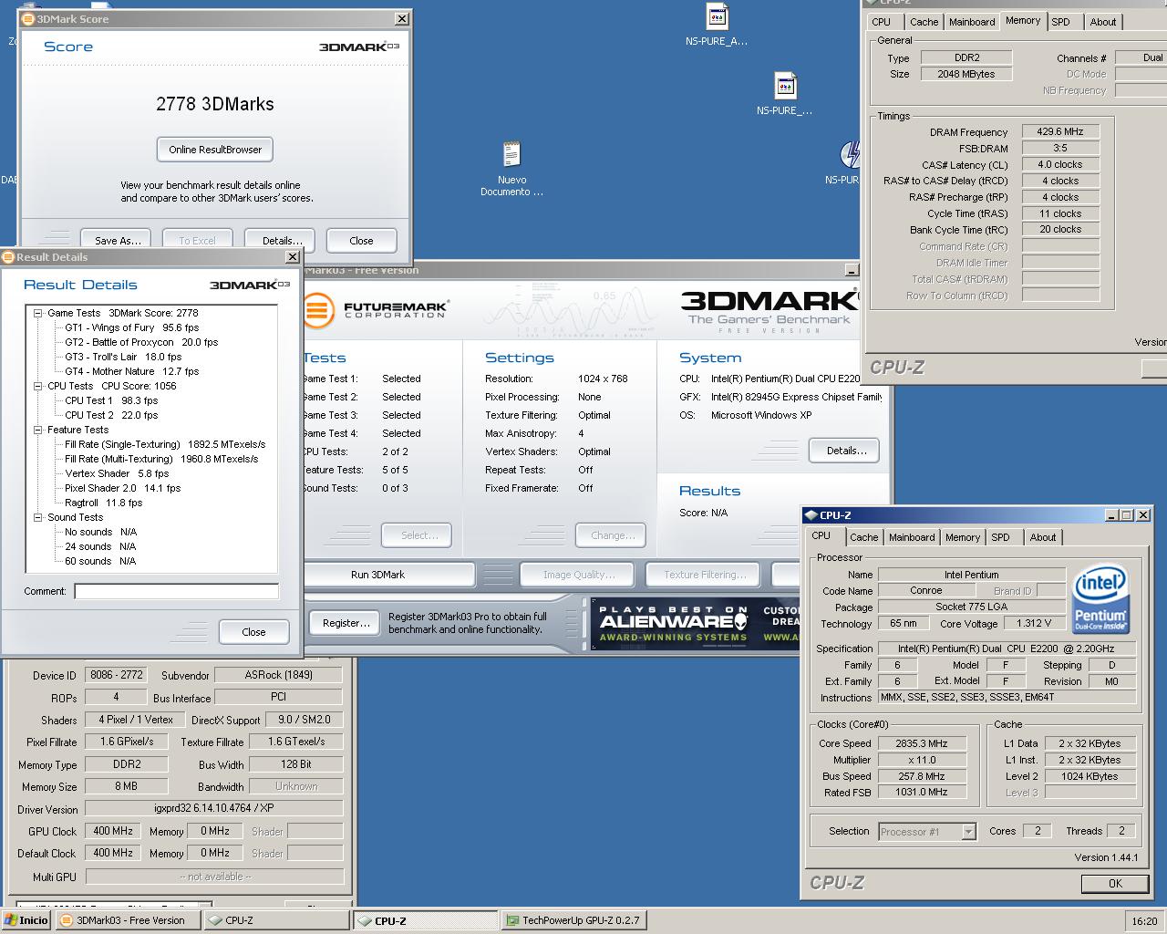Collapse the Game Tests tree node

[x=38, y=313]
